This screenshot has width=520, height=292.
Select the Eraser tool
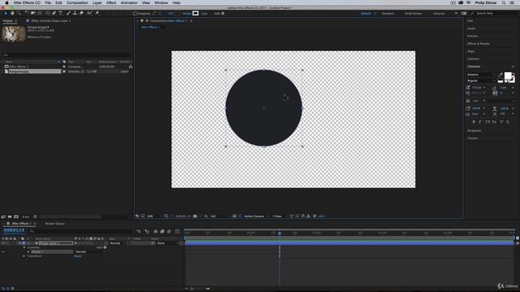[x=81, y=13]
